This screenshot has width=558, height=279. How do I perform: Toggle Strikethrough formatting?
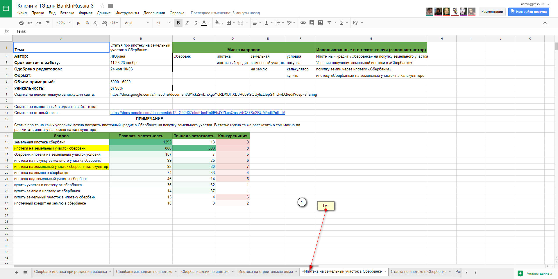click(x=196, y=23)
